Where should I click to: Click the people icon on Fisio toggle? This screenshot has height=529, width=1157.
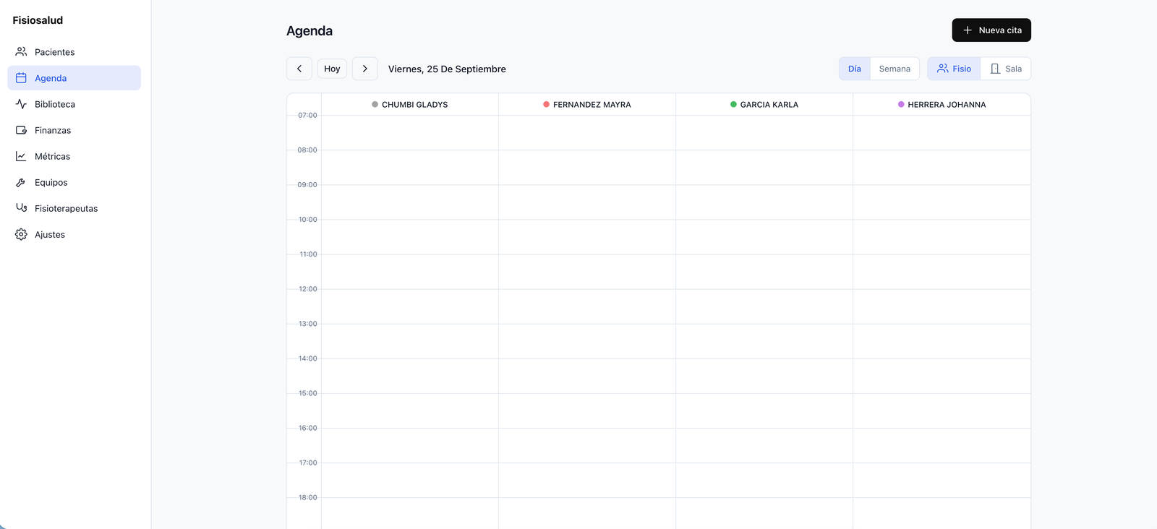click(x=943, y=69)
